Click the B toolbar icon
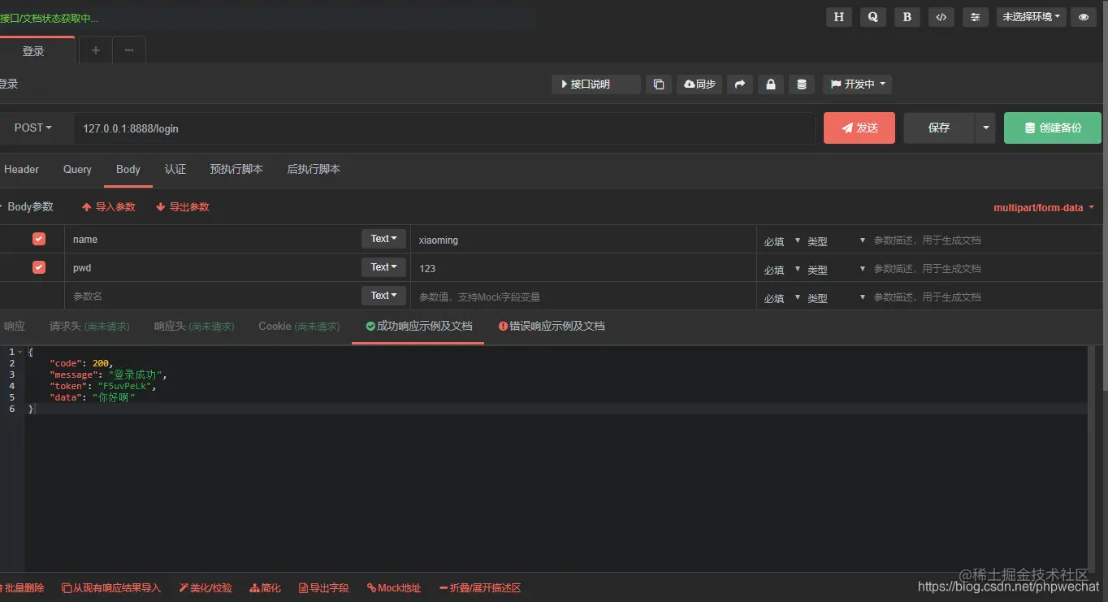Image resolution: width=1108 pixels, height=602 pixels. (x=907, y=17)
